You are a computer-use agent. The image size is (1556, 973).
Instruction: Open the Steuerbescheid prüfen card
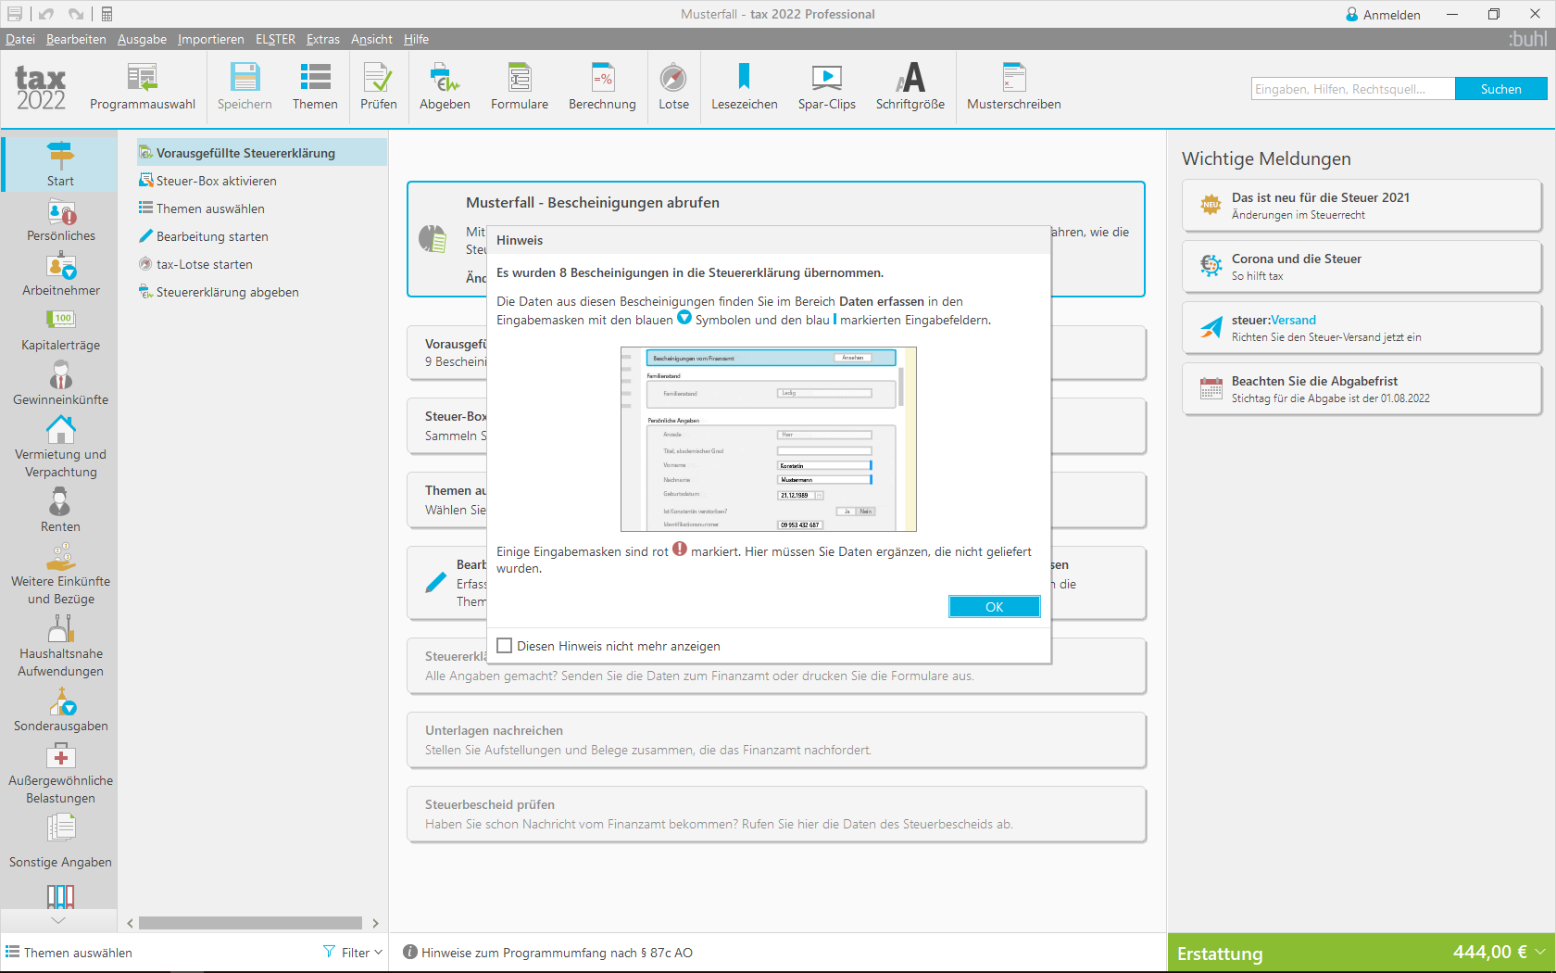click(776, 814)
